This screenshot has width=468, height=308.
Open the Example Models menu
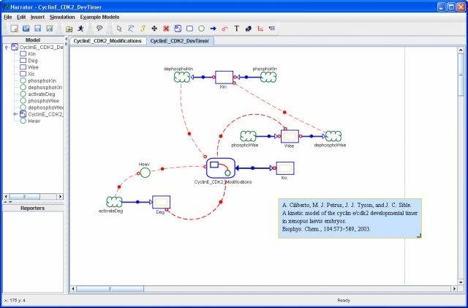coord(99,17)
